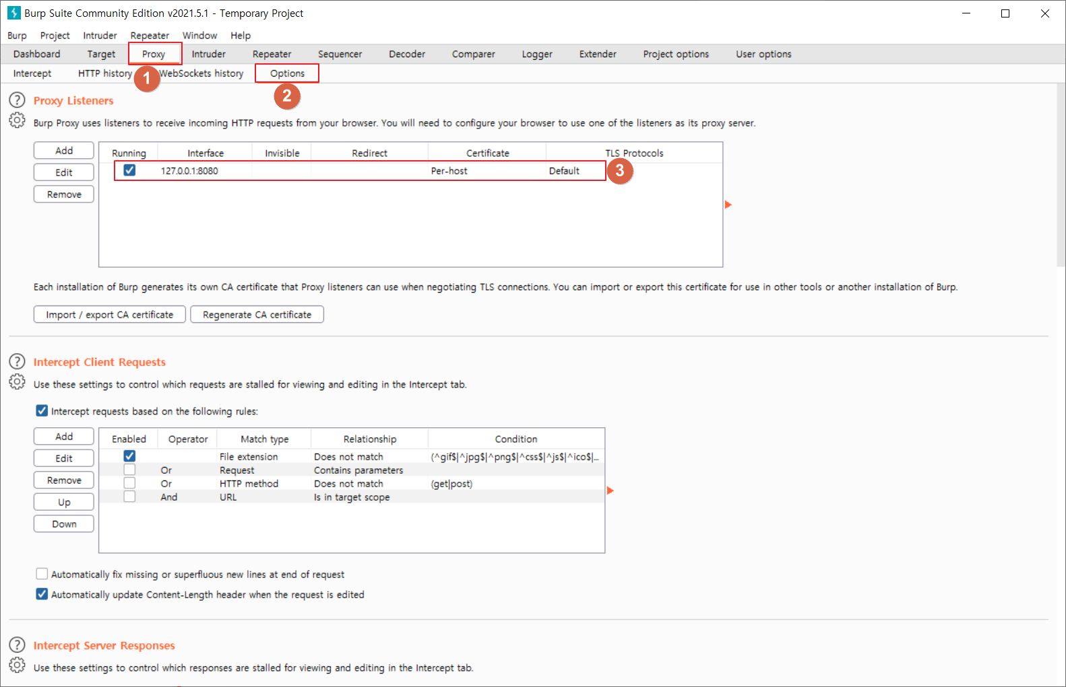The height and width of the screenshot is (687, 1066).
Task: Open the Help menu
Action: coord(240,36)
